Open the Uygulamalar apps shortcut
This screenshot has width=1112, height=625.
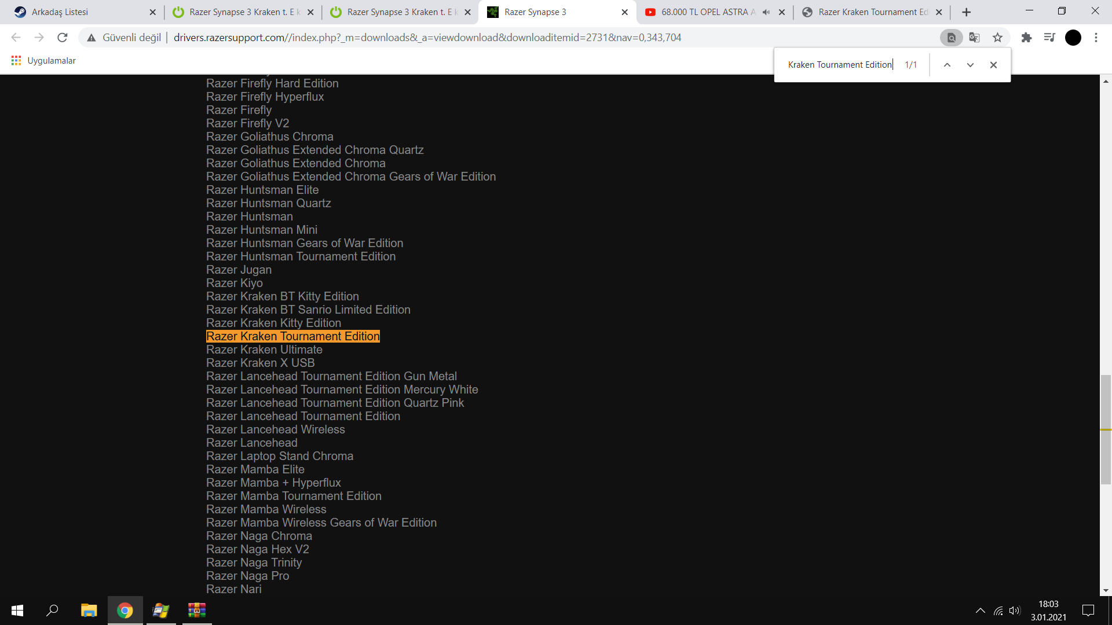(x=43, y=61)
